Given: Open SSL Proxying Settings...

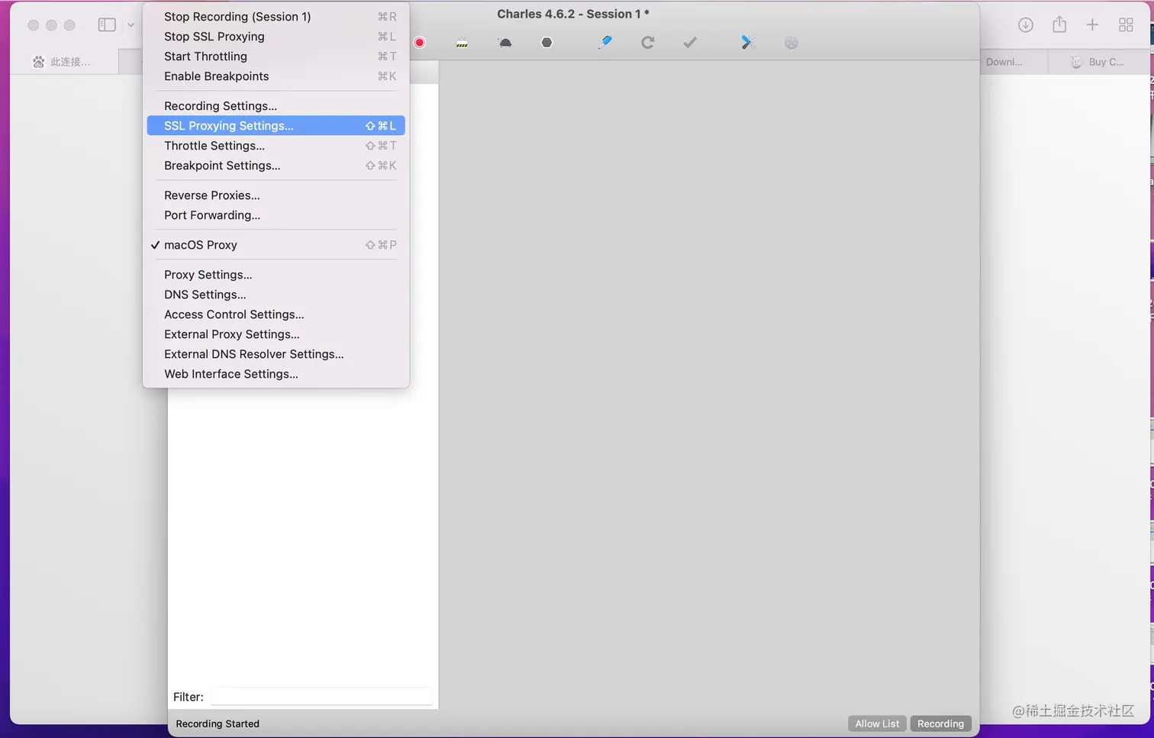Looking at the screenshot, I should pos(276,125).
